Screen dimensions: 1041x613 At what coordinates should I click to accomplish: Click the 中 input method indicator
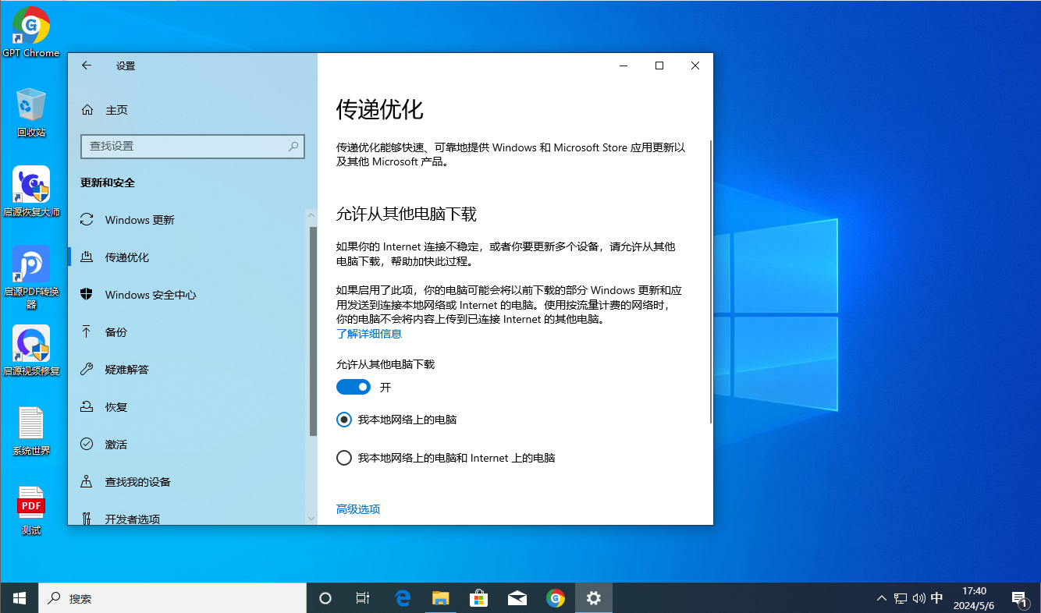point(937,598)
